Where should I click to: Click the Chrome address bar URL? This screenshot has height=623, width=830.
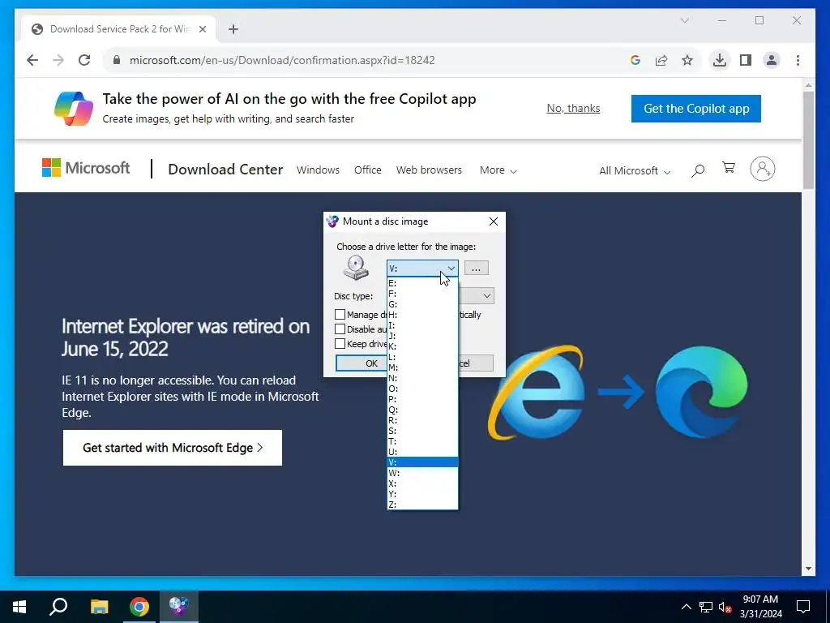pyautogui.click(x=282, y=60)
